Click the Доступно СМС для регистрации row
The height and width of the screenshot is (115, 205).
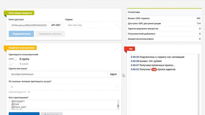click(164, 23)
